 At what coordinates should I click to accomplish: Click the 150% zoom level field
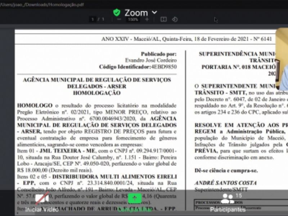pyautogui.click(x=133, y=19)
